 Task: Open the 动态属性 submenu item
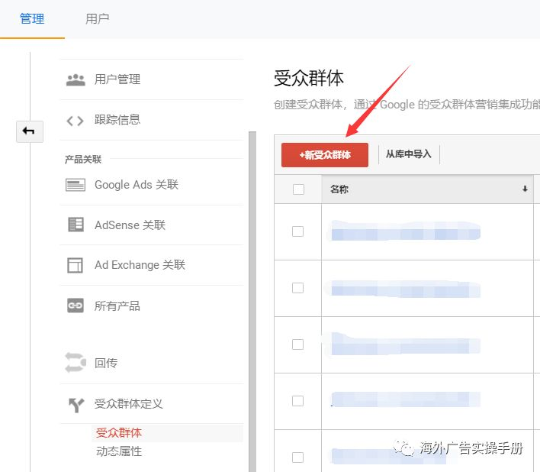point(119,451)
